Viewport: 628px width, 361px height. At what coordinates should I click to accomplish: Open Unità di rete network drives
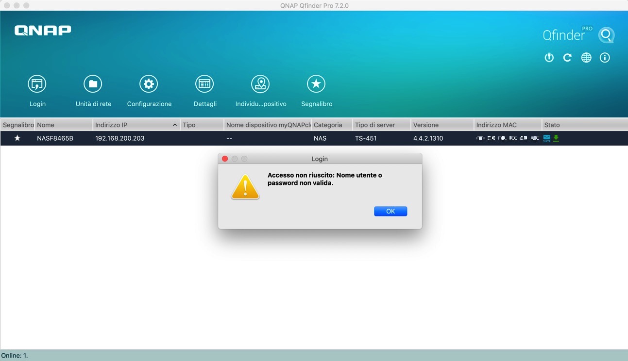coord(93,84)
